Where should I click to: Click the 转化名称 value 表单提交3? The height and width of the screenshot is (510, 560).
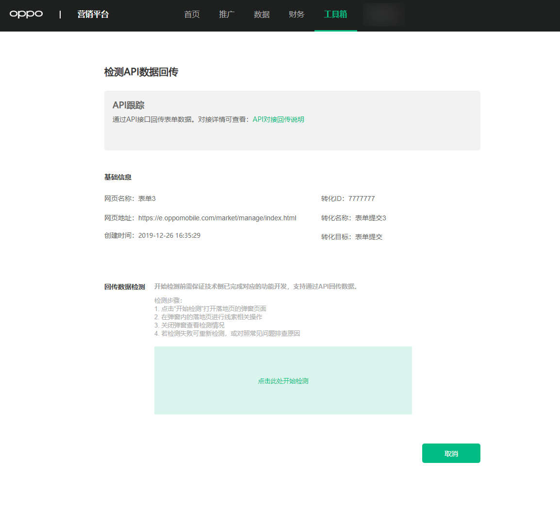tap(371, 218)
